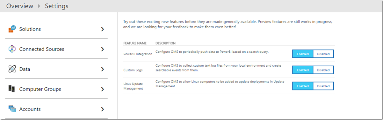Viewport: 383px width, 120px height.
Task: Enable PowerBI Integration feature
Action: click(303, 54)
